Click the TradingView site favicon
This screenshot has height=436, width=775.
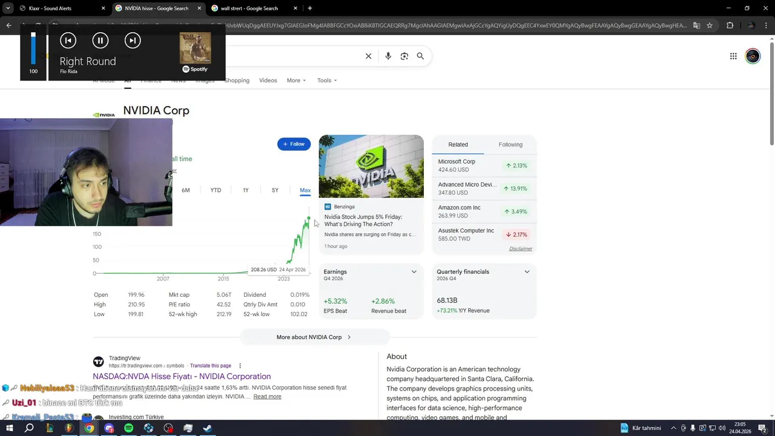coord(98,362)
